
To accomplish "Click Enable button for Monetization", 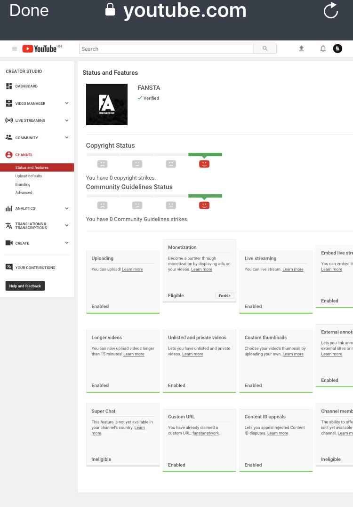I will (x=225, y=295).
